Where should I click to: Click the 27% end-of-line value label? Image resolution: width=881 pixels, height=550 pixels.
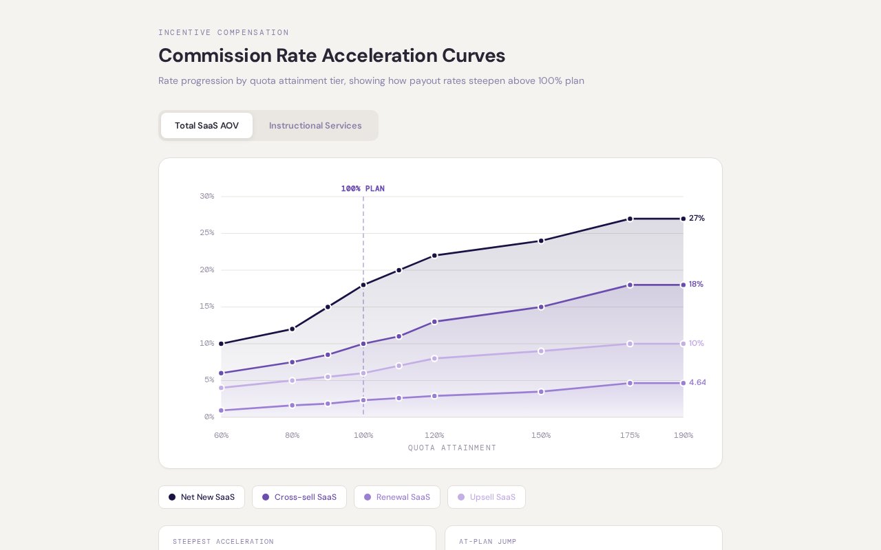point(697,218)
